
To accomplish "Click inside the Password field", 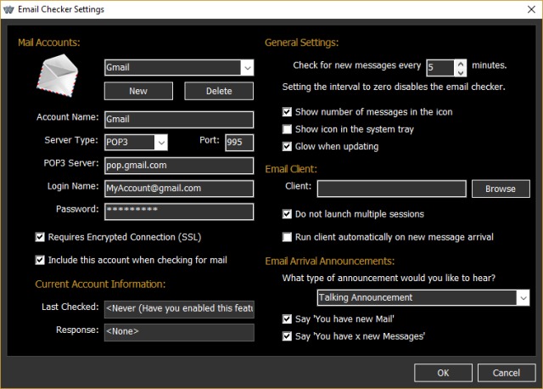I will point(179,211).
